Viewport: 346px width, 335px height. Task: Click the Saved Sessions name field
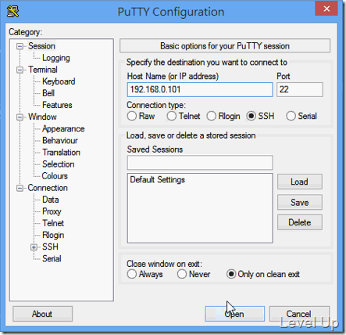(x=200, y=163)
